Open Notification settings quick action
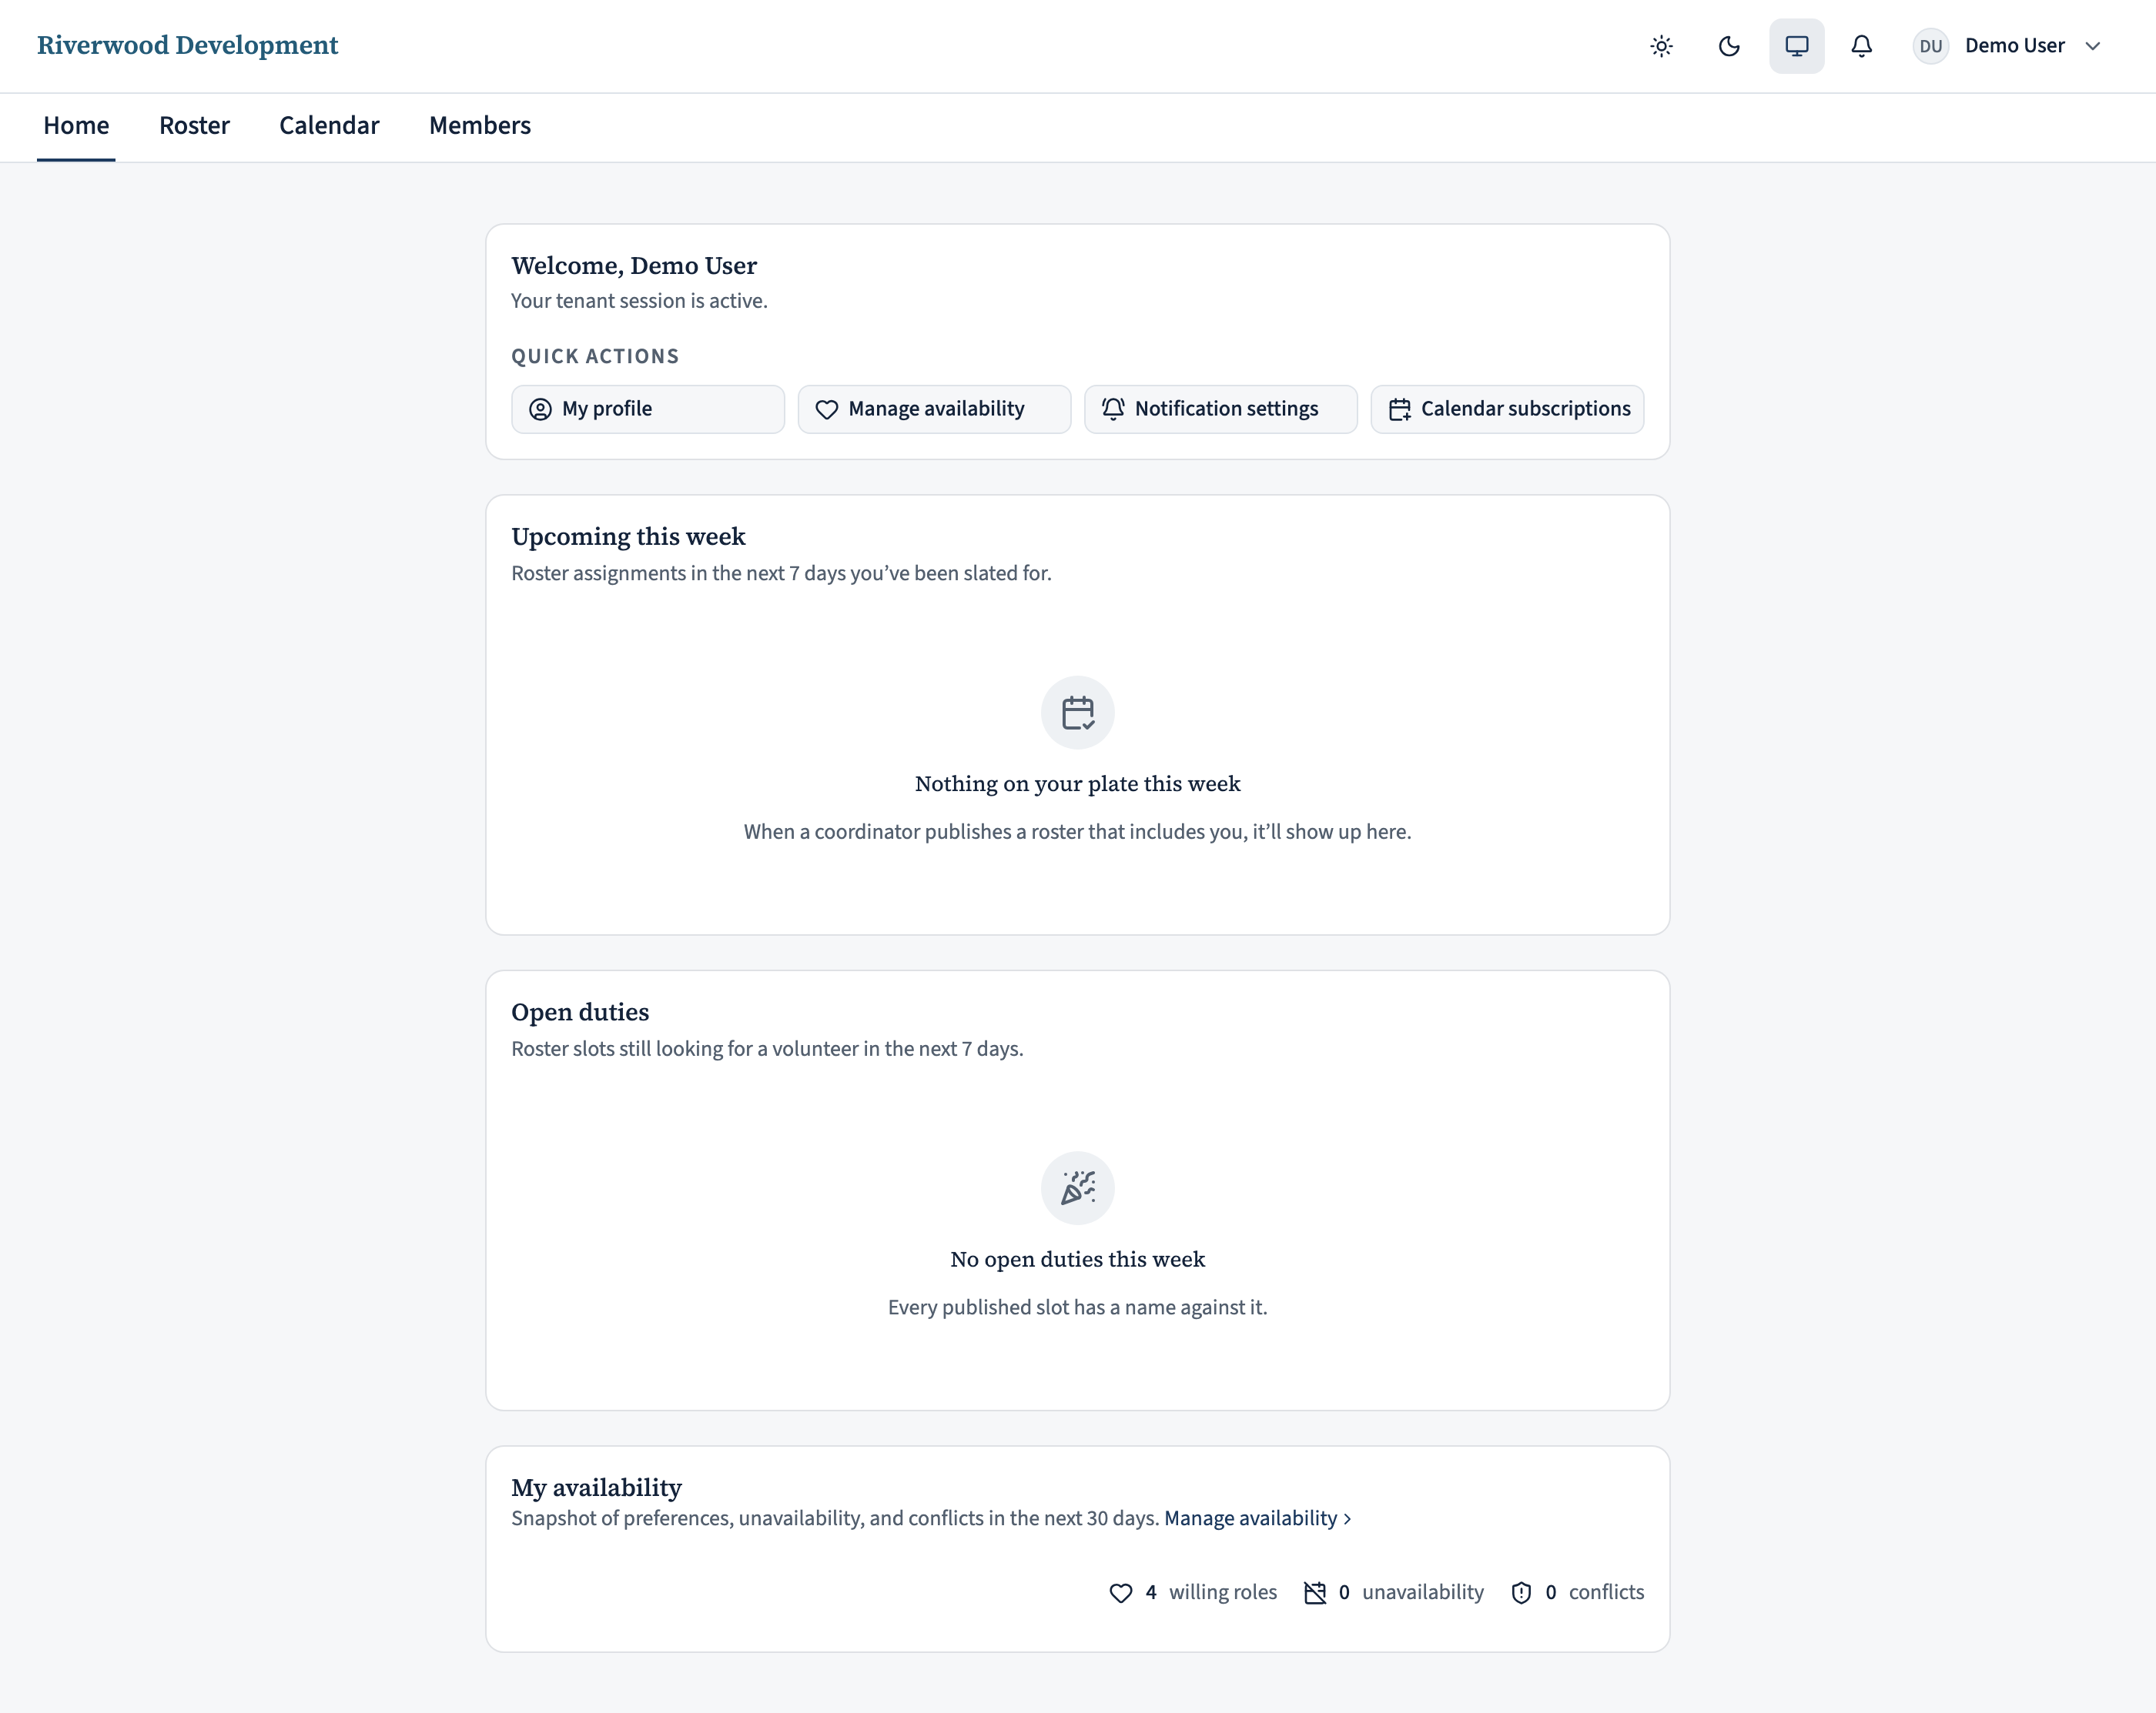This screenshot has width=2156, height=1713. coord(1220,409)
